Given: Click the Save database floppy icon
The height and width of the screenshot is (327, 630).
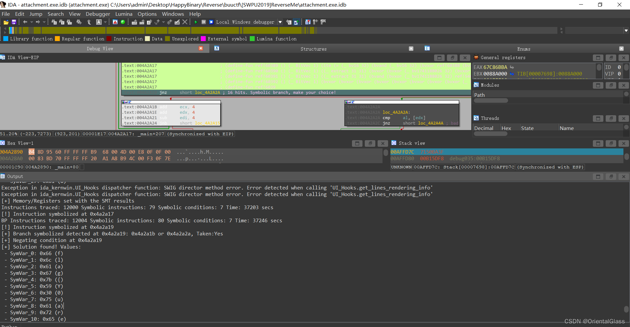Looking at the screenshot, I should [x=14, y=22].
